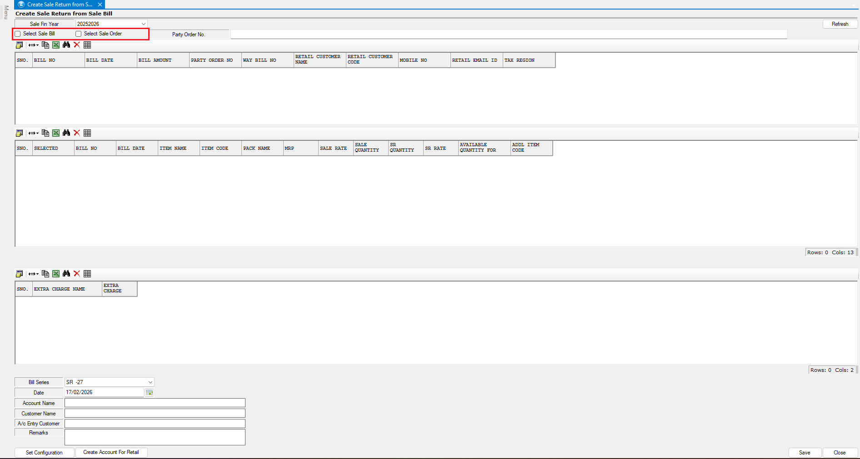Enable the Select Sale Bill checkbox
This screenshot has width=860, height=459.
coord(18,34)
